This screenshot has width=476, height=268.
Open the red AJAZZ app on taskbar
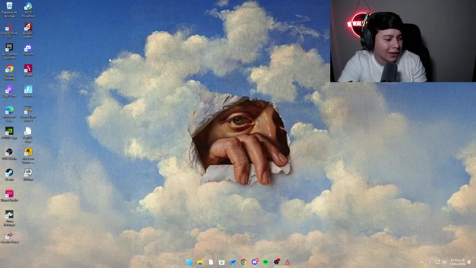(287, 262)
